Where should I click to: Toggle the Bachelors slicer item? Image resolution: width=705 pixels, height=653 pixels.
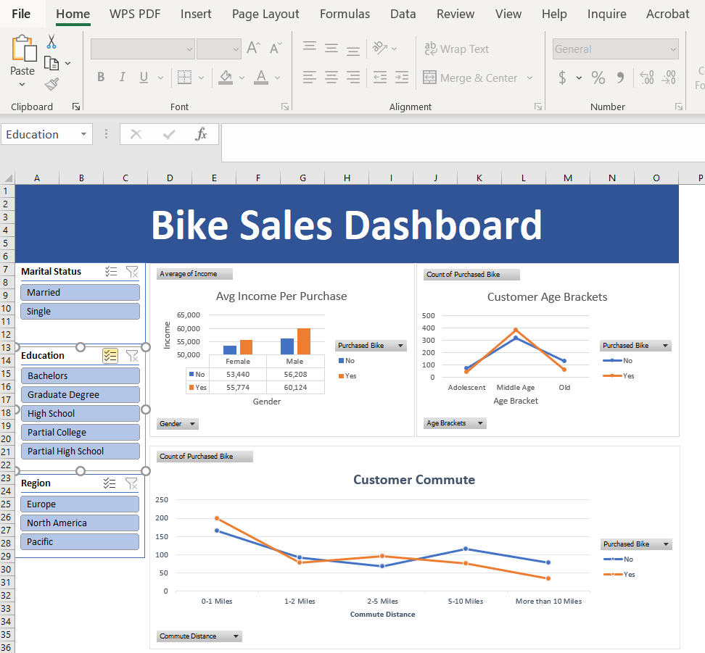(x=80, y=375)
